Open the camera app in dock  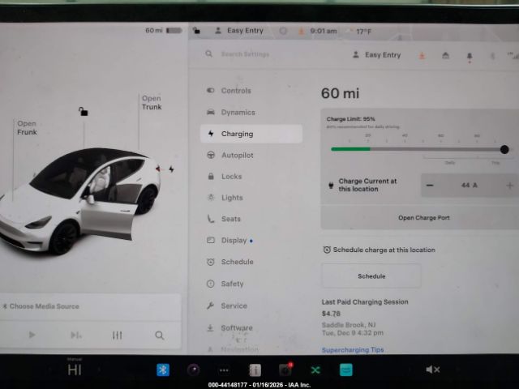[x=193, y=370]
